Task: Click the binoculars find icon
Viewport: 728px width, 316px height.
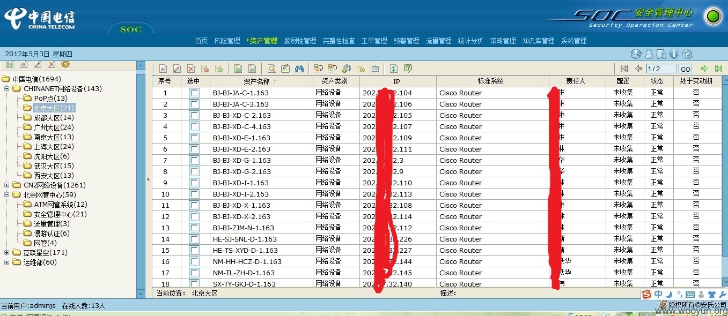Action: 299,69
